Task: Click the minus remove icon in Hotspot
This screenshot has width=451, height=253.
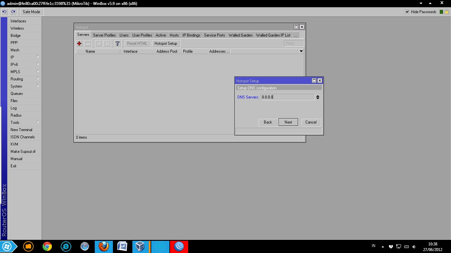Action: 88,43
